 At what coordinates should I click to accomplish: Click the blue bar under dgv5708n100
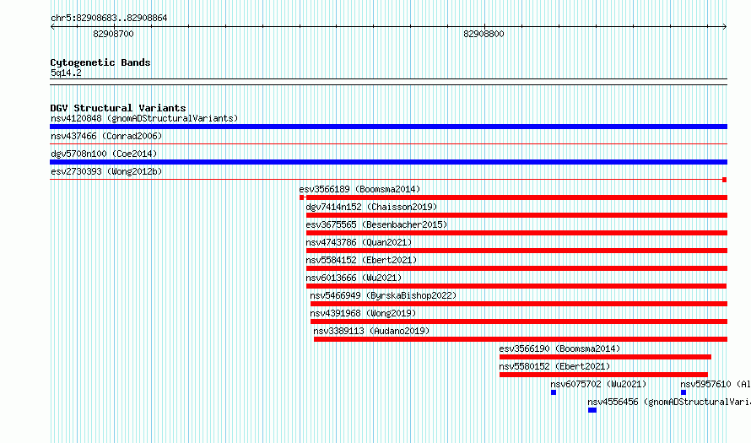point(388,162)
